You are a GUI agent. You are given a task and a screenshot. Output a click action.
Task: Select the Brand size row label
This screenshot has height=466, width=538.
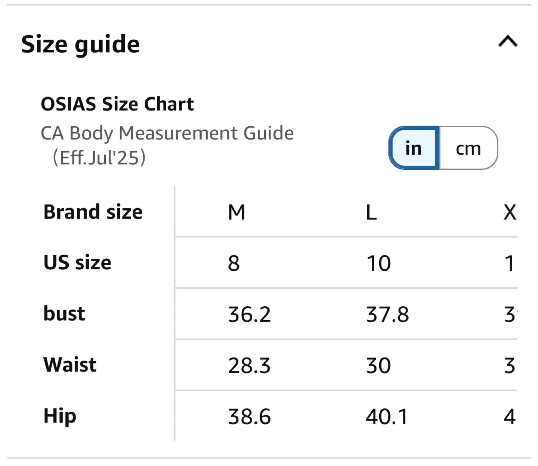(x=93, y=212)
